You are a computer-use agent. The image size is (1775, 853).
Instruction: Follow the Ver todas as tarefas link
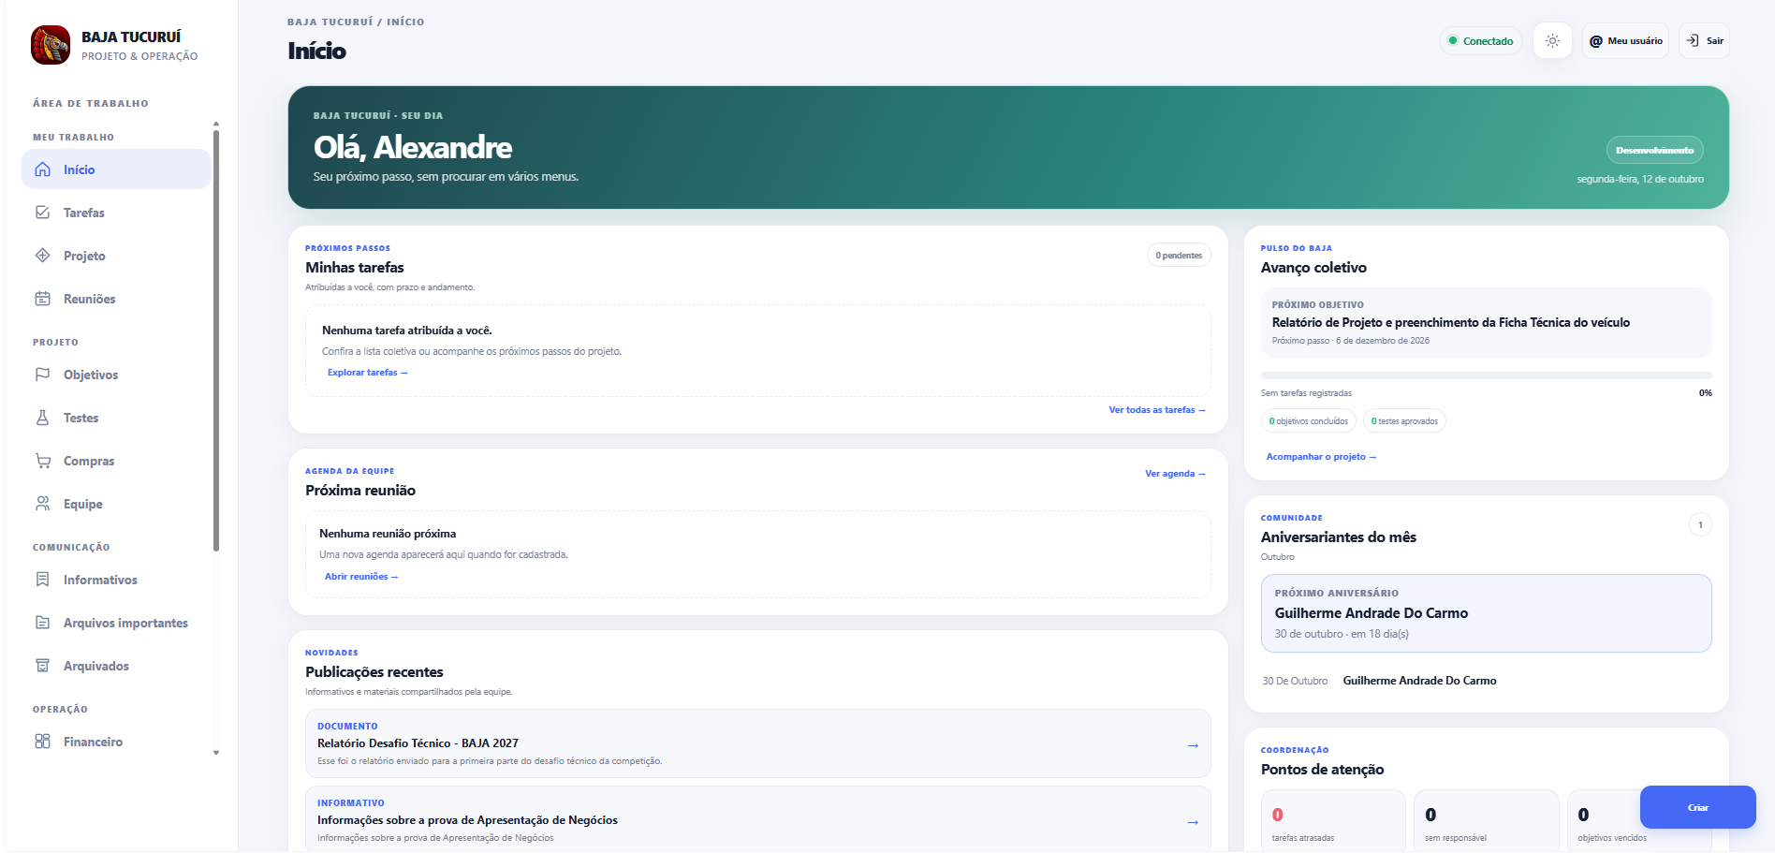(1157, 410)
